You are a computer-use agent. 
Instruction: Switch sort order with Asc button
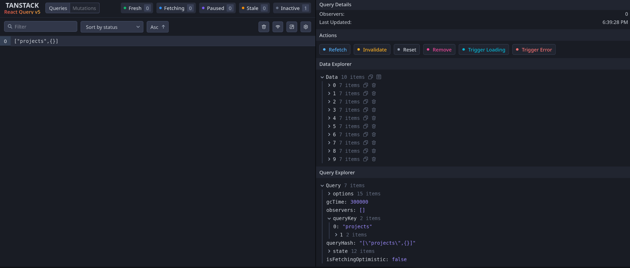[157, 27]
